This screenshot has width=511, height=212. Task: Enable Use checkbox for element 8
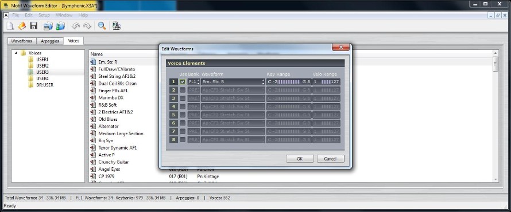click(183, 139)
